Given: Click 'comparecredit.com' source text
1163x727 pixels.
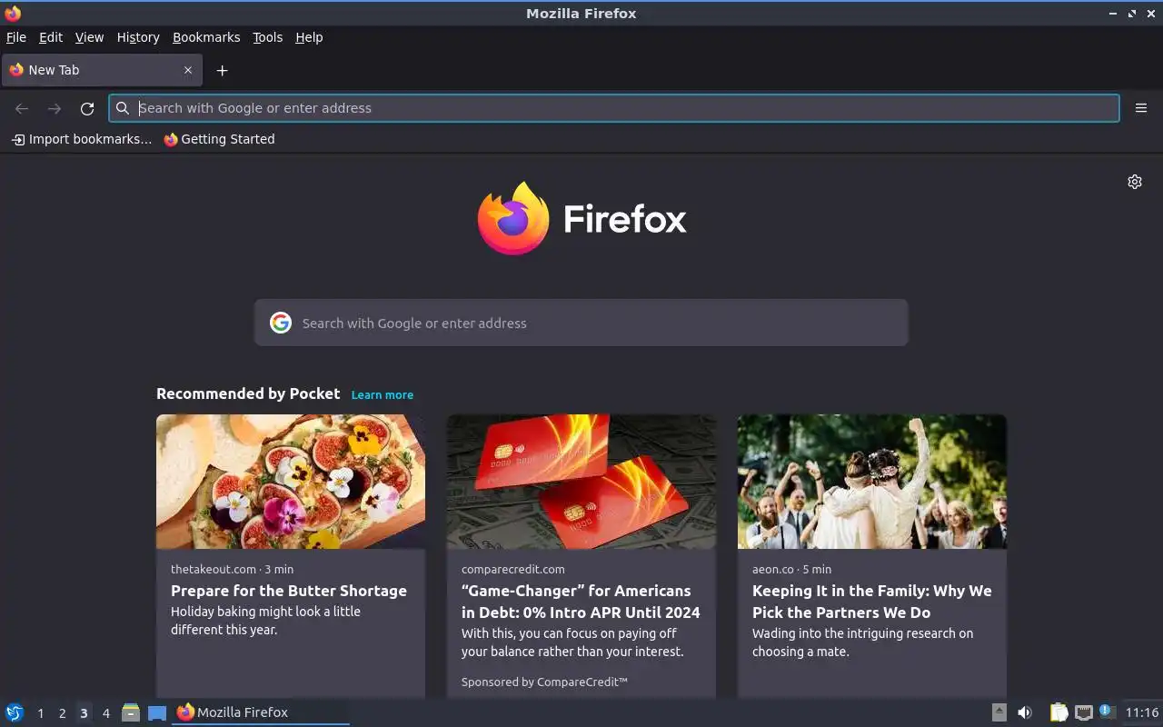Looking at the screenshot, I should click(x=512, y=569).
